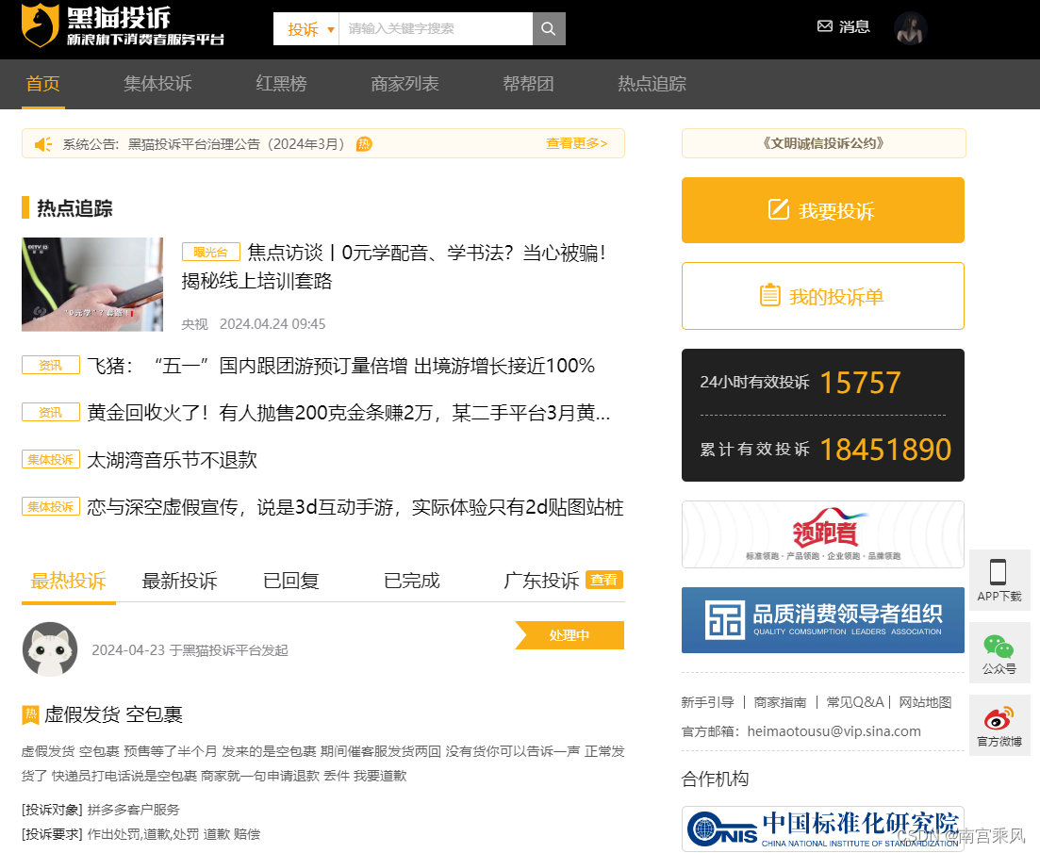
Task: Click the 我的投诉单 button
Action: coord(822,296)
